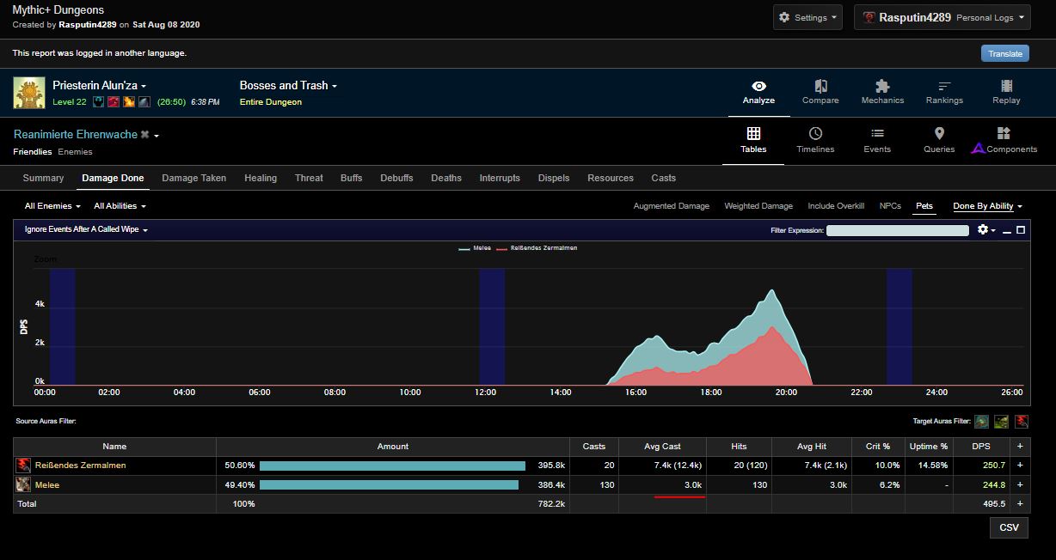Click the Translate button
This screenshot has height=560, width=1056.
tap(1004, 53)
